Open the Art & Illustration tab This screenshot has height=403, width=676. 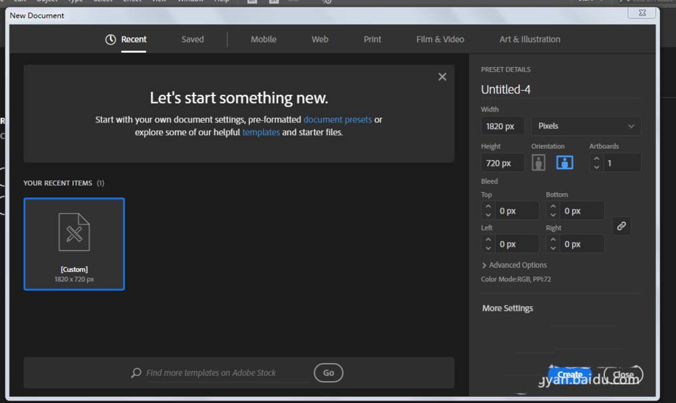point(530,39)
